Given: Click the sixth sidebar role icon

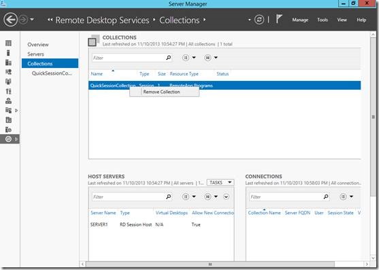Looking at the screenshot, I should [x=8, y=91].
